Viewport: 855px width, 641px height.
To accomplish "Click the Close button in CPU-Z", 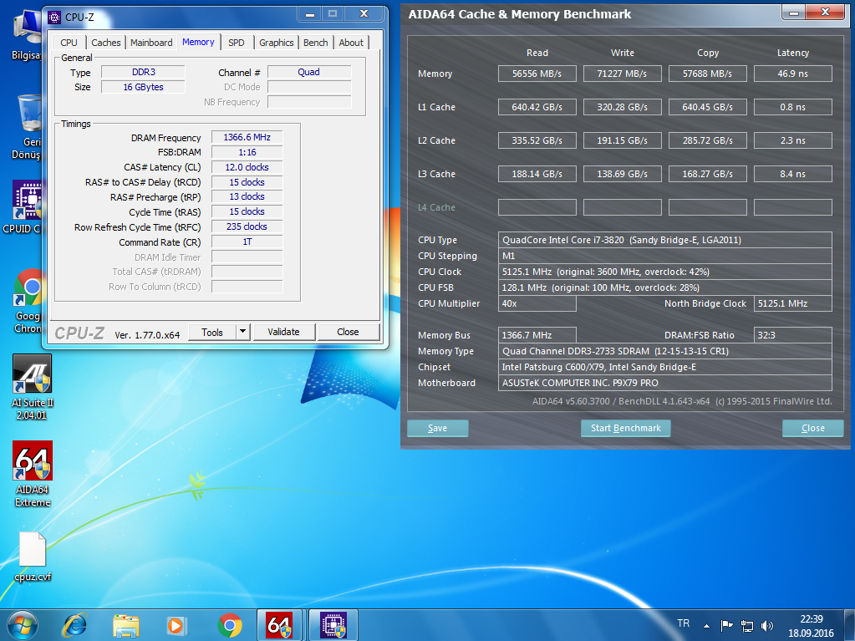I will click(348, 332).
